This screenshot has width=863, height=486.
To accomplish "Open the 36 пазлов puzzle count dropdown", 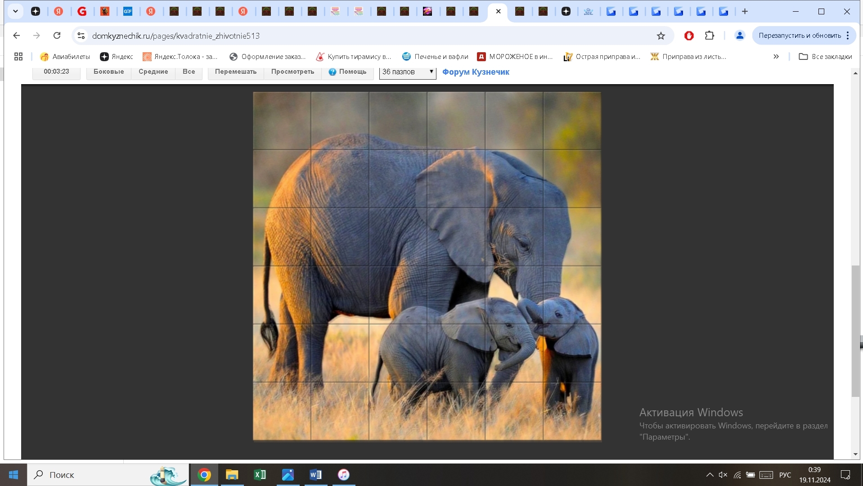I will pos(408,72).
